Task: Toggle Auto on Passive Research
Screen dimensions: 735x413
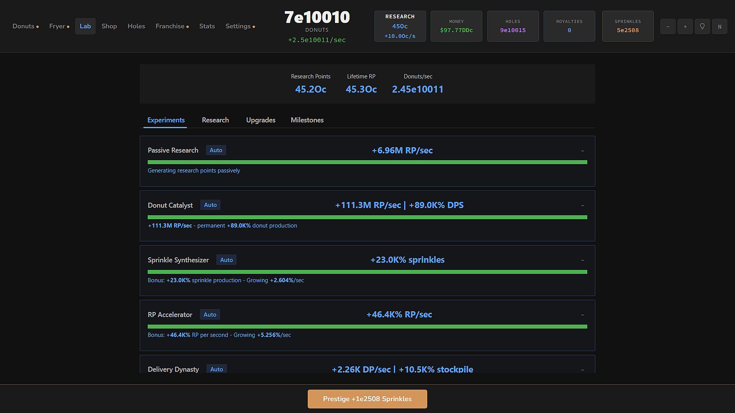Action: 216,150
